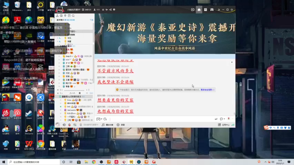This screenshot has width=294, height=165.
Task: Click the blue download link in mic queue header
Action: coord(91,20)
